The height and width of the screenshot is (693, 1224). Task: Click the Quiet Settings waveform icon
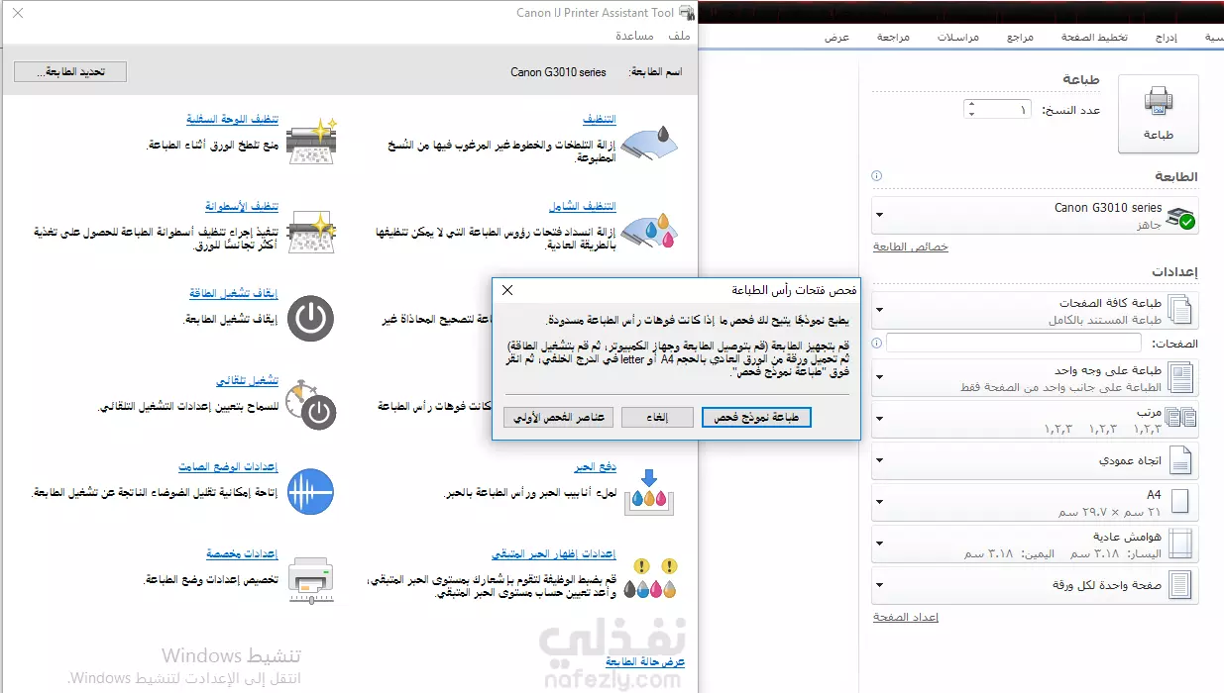311,491
